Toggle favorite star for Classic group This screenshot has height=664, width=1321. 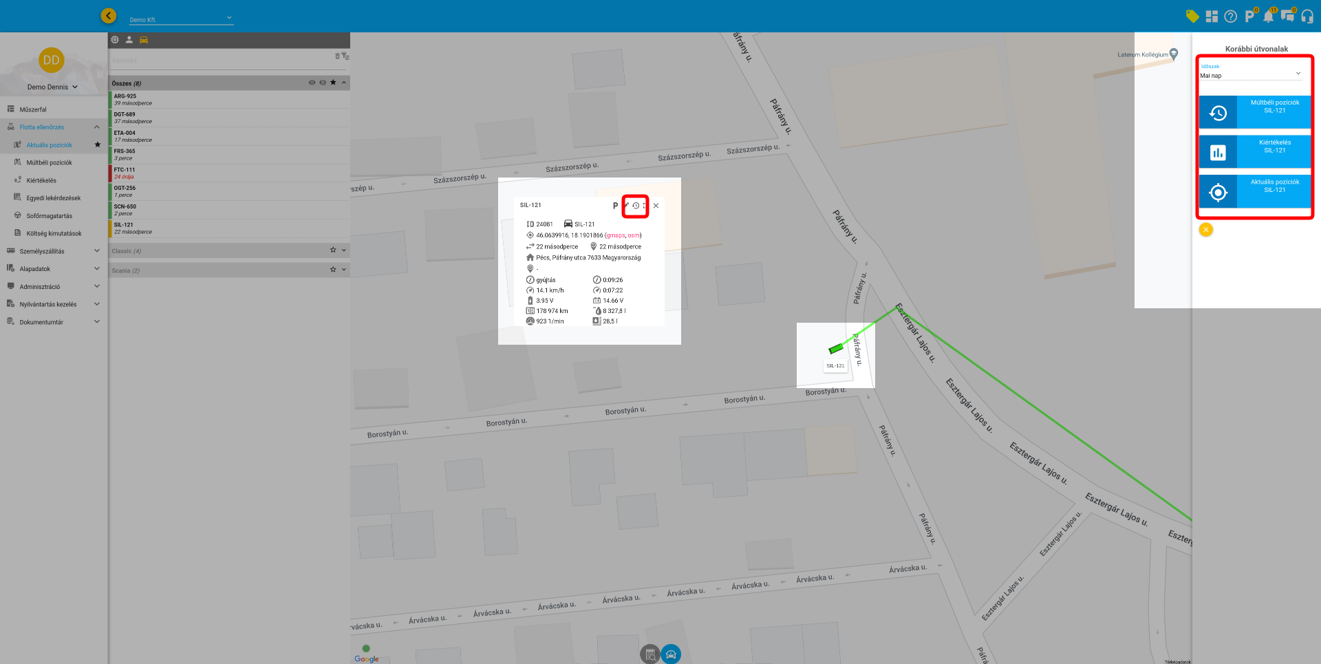333,250
